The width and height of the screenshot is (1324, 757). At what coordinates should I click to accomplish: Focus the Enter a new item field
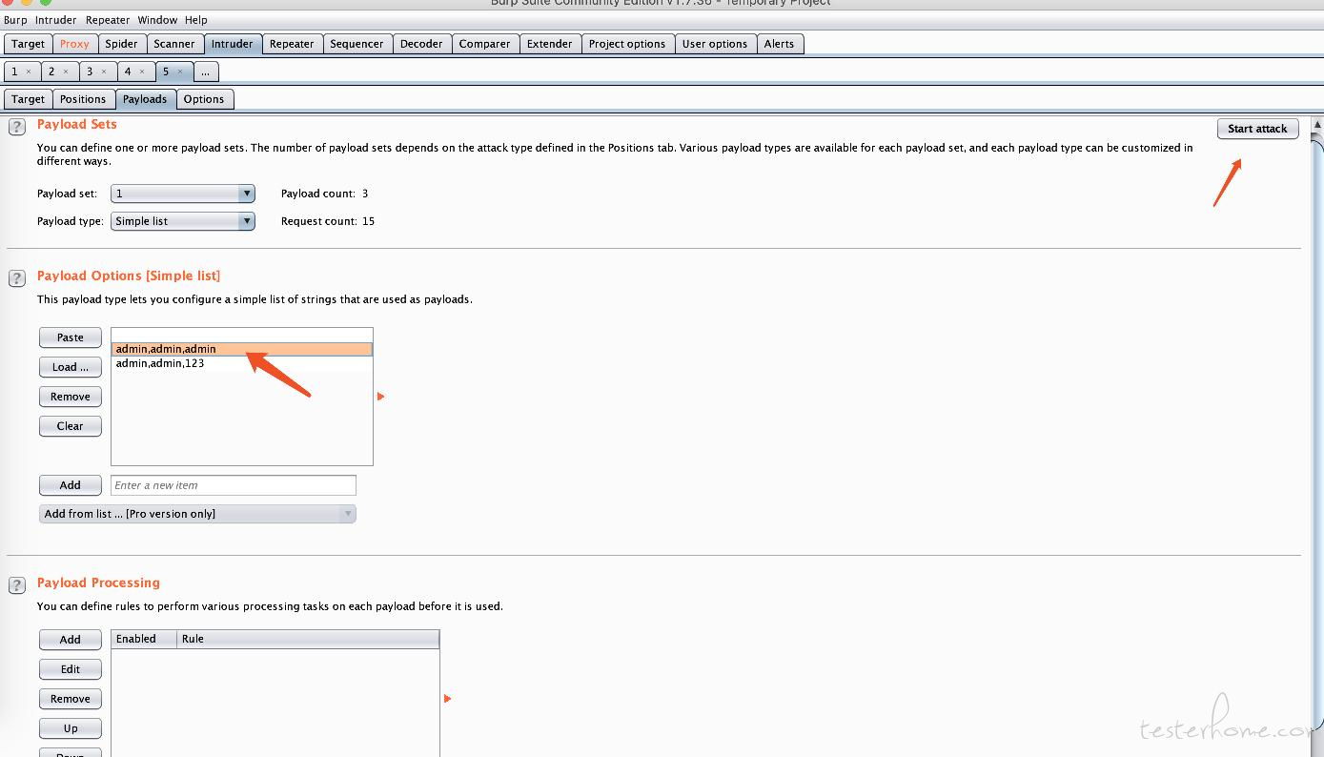234,485
